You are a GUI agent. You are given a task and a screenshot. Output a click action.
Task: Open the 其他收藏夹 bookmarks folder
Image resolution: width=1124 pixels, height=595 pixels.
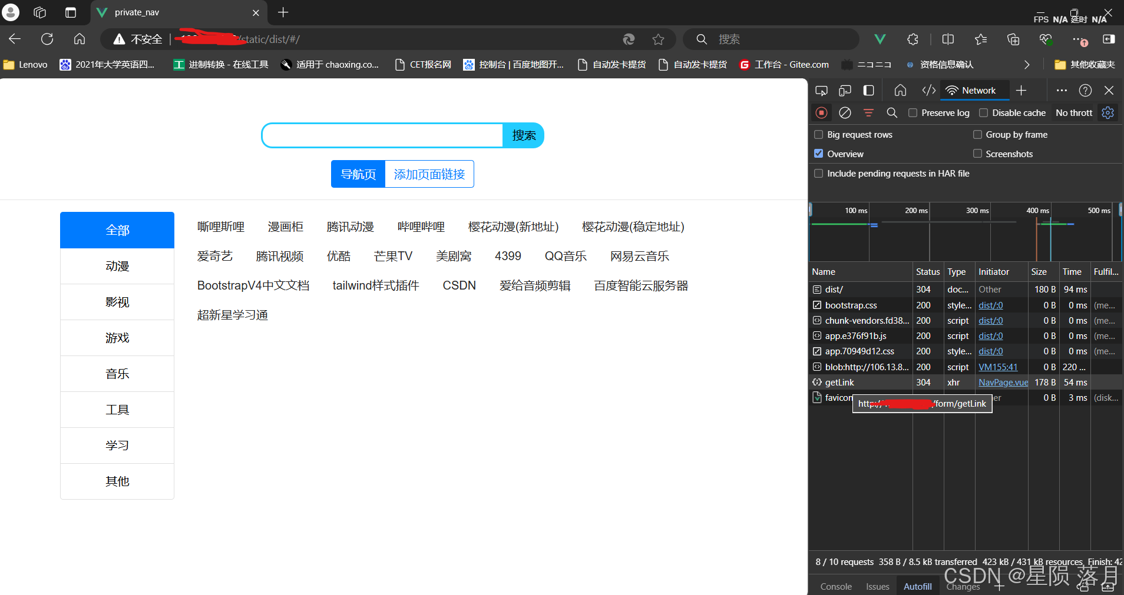point(1085,65)
